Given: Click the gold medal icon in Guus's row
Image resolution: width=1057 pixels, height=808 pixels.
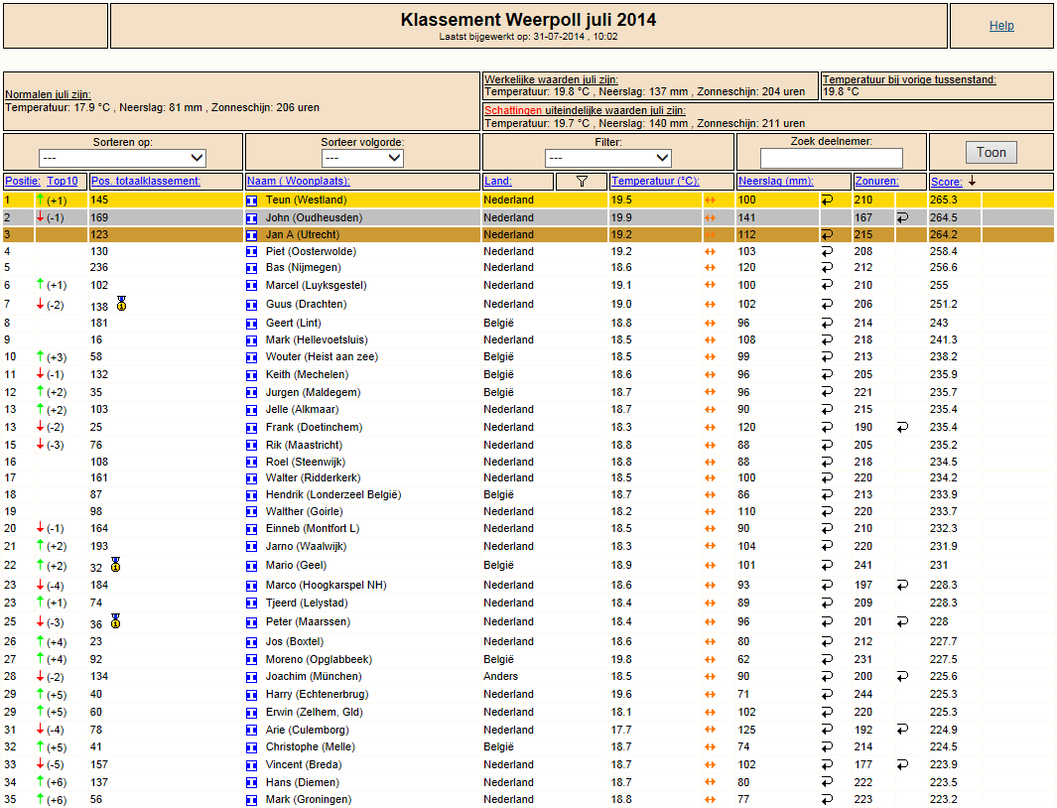Looking at the screenshot, I should [121, 304].
